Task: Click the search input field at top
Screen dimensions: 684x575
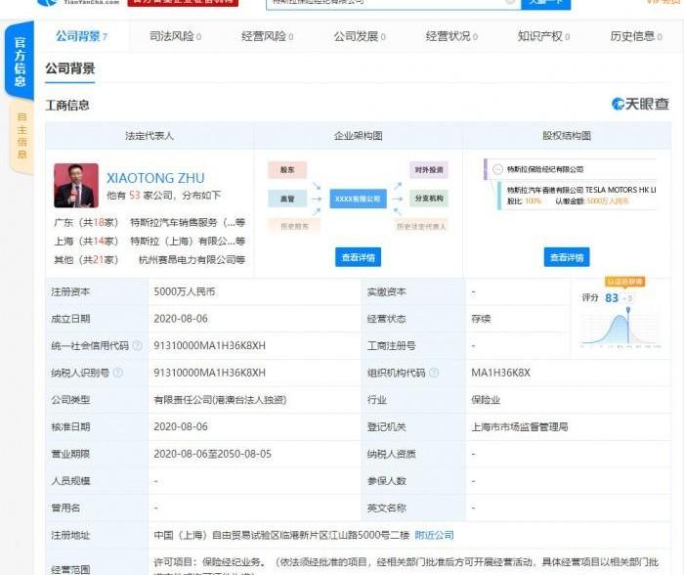Action: tap(393, 3)
